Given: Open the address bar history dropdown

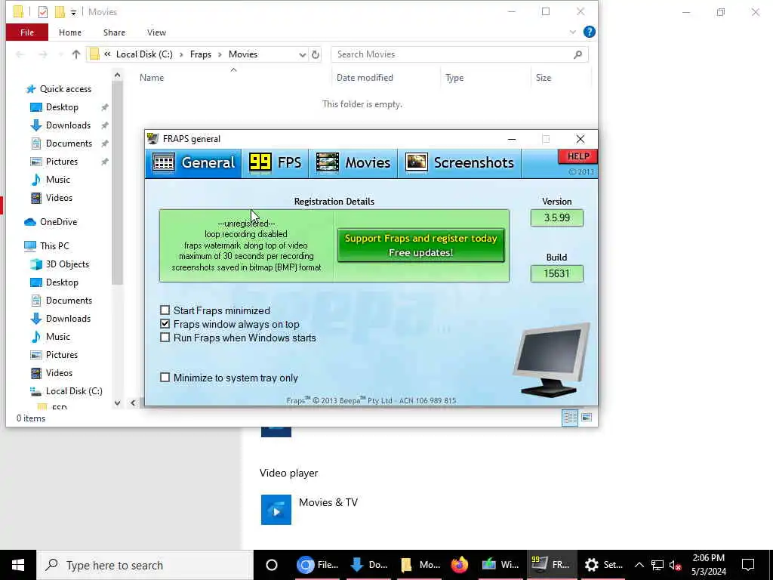Looking at the screenshot, I should pos(302,54).
